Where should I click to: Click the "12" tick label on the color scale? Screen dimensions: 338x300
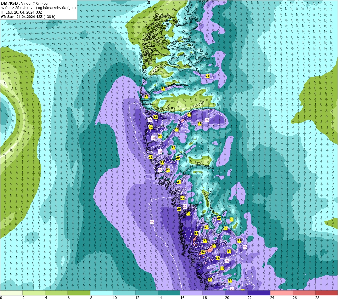[x=137, y=298]
